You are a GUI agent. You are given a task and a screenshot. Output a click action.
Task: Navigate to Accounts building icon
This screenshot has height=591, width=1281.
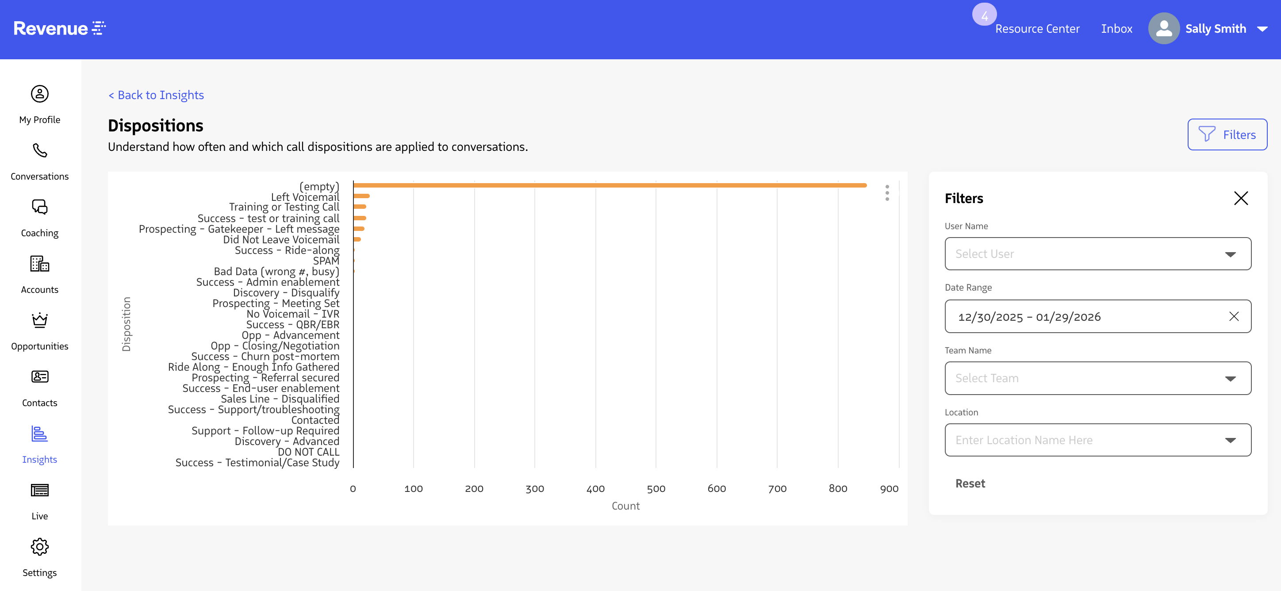coord(40,264)
